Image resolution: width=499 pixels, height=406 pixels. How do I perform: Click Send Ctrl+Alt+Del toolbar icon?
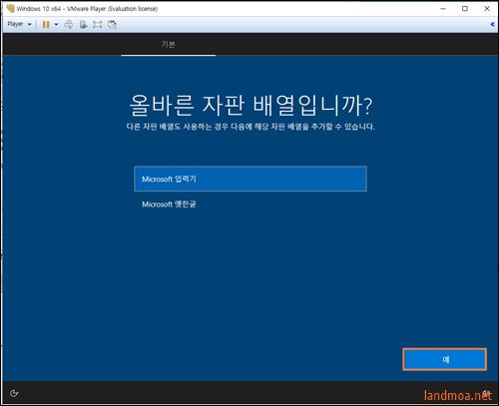[x=69, y=24]
